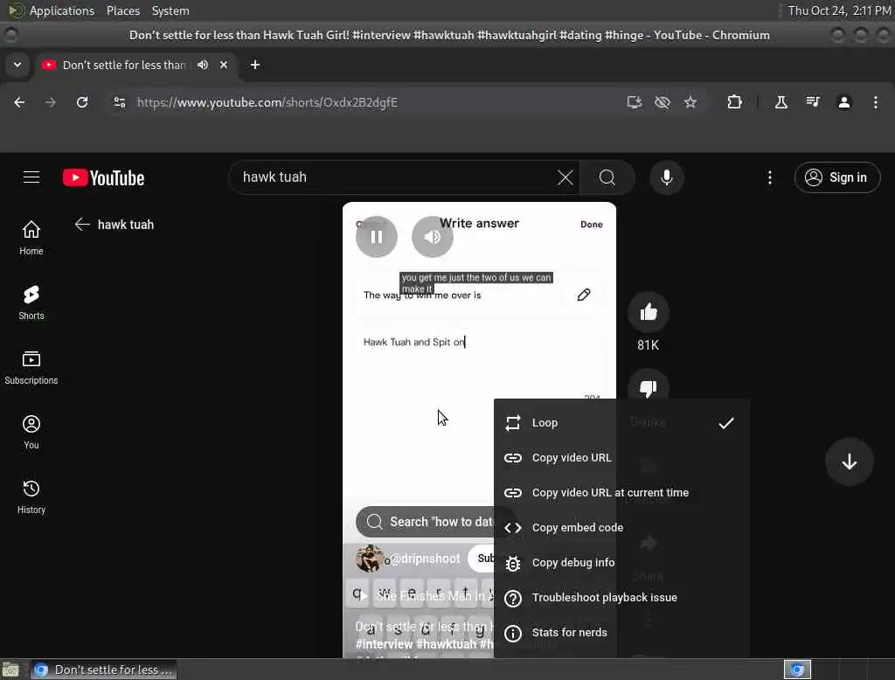Toggle the Loop option in the context menu
The height and width of the screenshot is (680, 895).
click(621, 422)
